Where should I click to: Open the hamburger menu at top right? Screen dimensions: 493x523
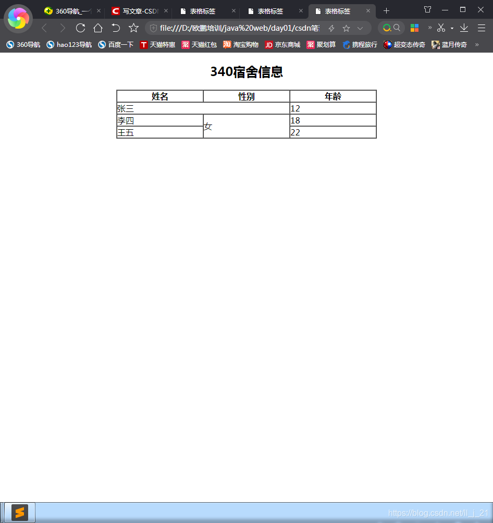point(482,28)
